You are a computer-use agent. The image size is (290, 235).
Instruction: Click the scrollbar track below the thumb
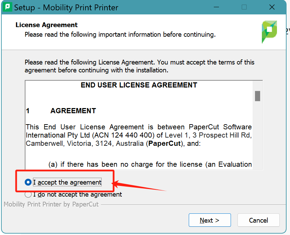(257, 135)
